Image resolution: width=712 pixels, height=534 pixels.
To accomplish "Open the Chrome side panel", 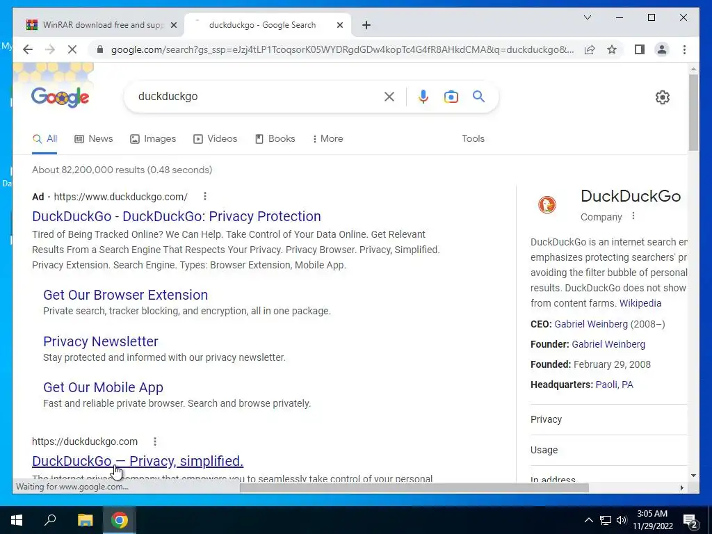I will point(640,49).
